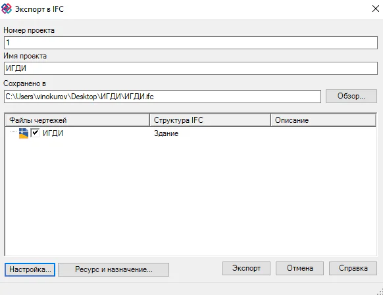Close the Экспорт в IFC dialog
Image resolution: width=383 pixels, height=295 pixels.
click(375, 9)
